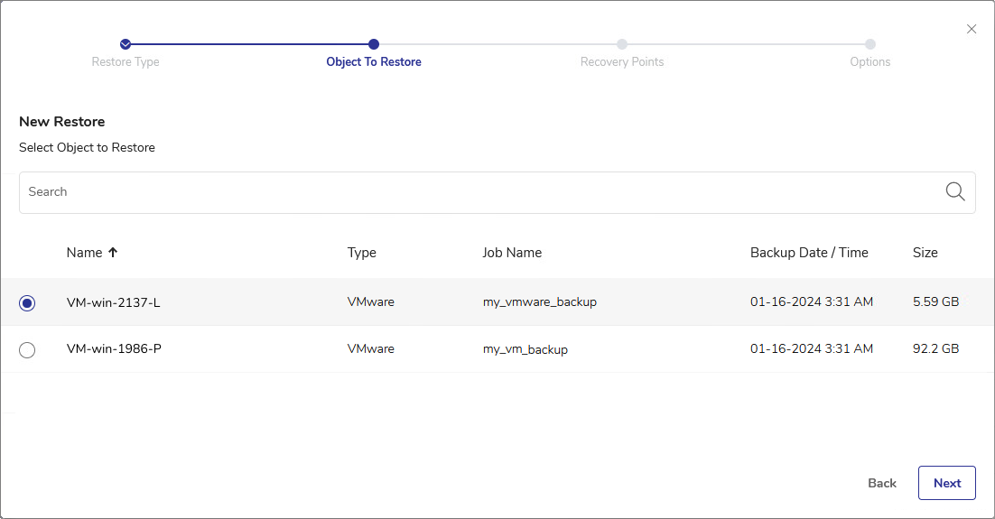Viewport: 995px width, 519px height.
Task: Go Back to the previous step
Action: pyautogui.click(x=881, y=483)
